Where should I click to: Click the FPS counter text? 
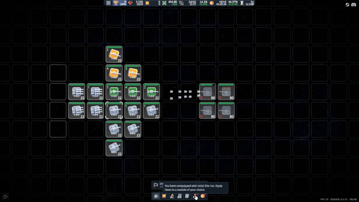point(324,199)
